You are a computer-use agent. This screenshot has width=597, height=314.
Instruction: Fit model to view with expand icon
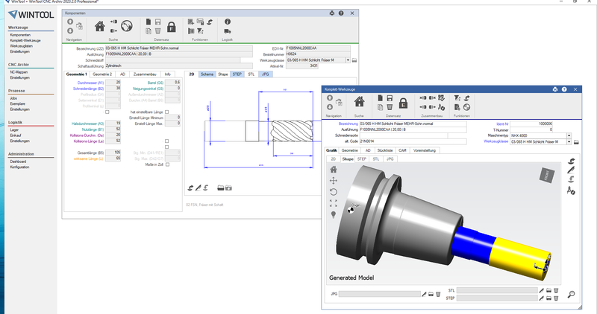click(x=334, y=204)
